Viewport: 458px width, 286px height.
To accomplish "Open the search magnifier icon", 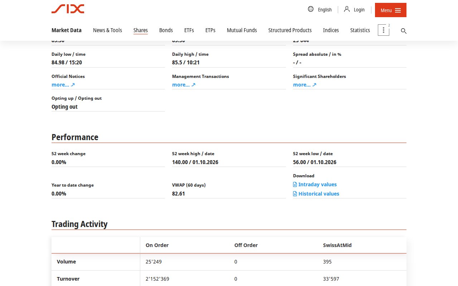I will (404, 31).
